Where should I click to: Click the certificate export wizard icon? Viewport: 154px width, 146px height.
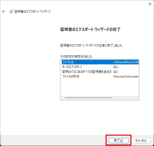11,12
